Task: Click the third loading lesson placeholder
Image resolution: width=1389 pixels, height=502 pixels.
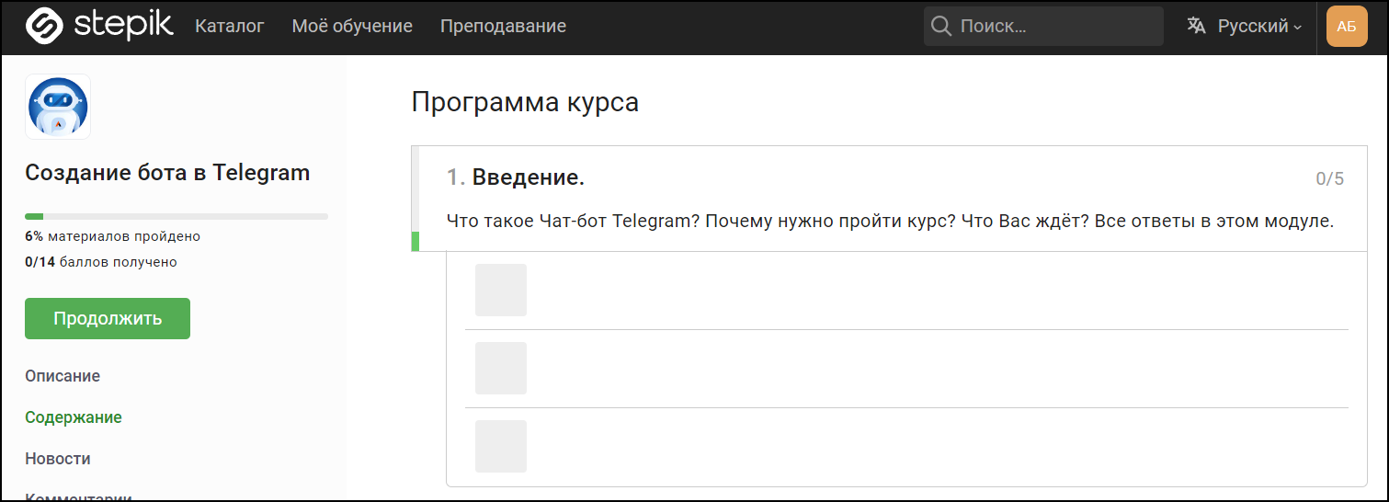Action: 501,446
